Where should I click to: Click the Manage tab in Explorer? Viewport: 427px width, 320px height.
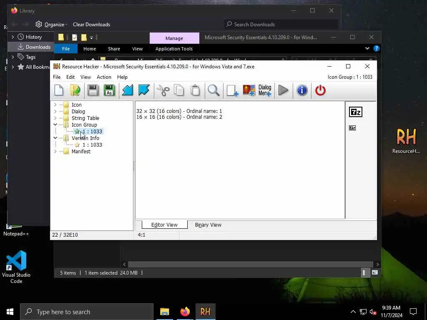tap(174, 38)
